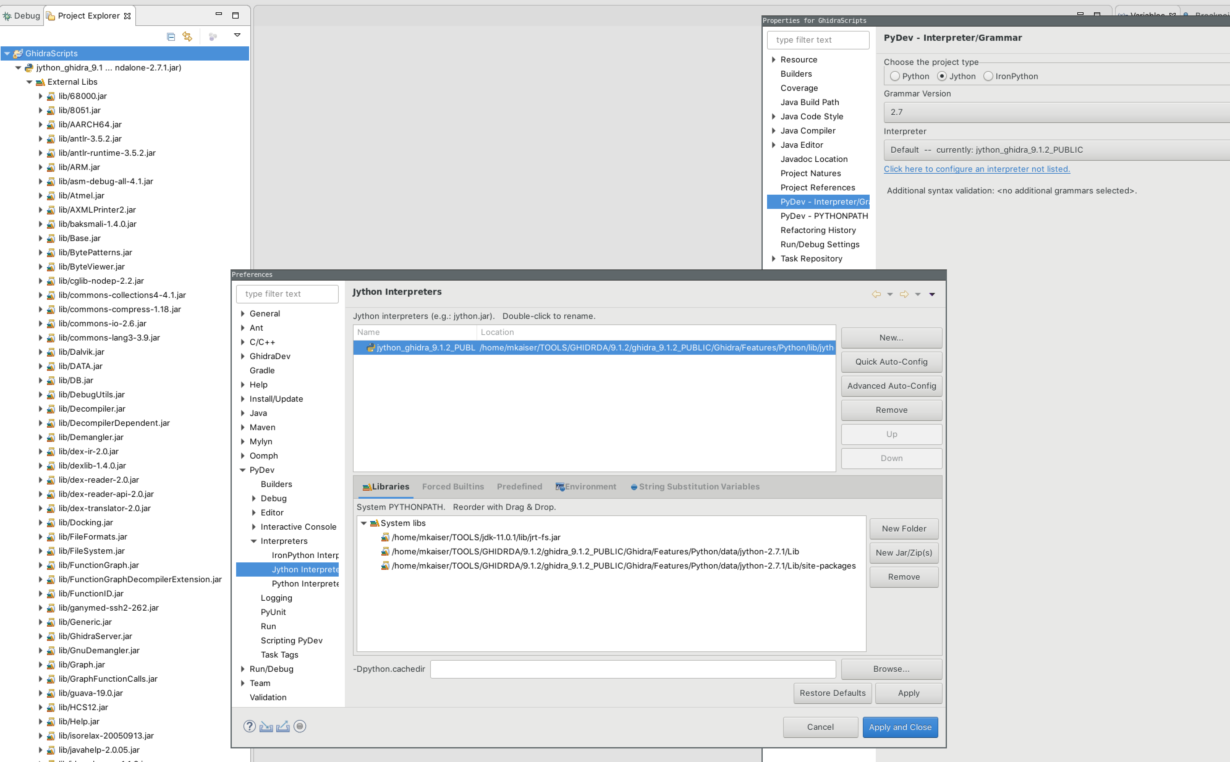Viewport: 1230px width, 762px height.
Task: Collapse the System libs node
Action: pos(364,523)
